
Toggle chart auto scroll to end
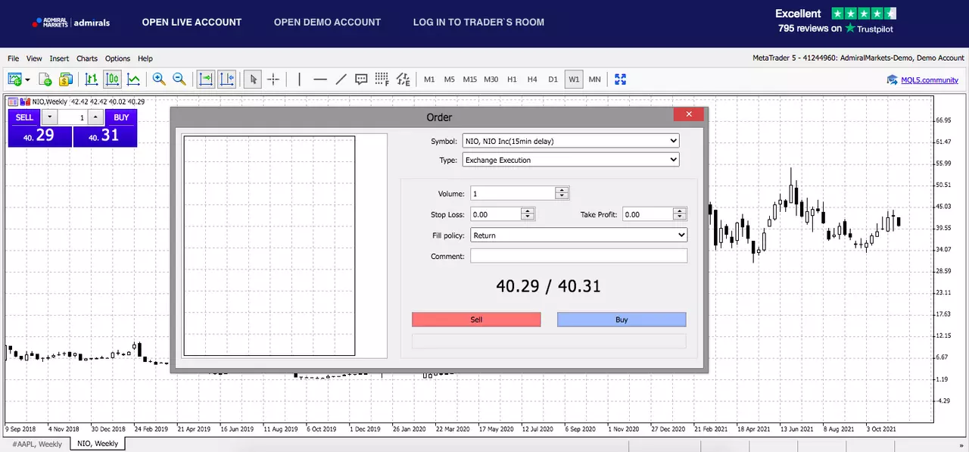click(205, 79)
